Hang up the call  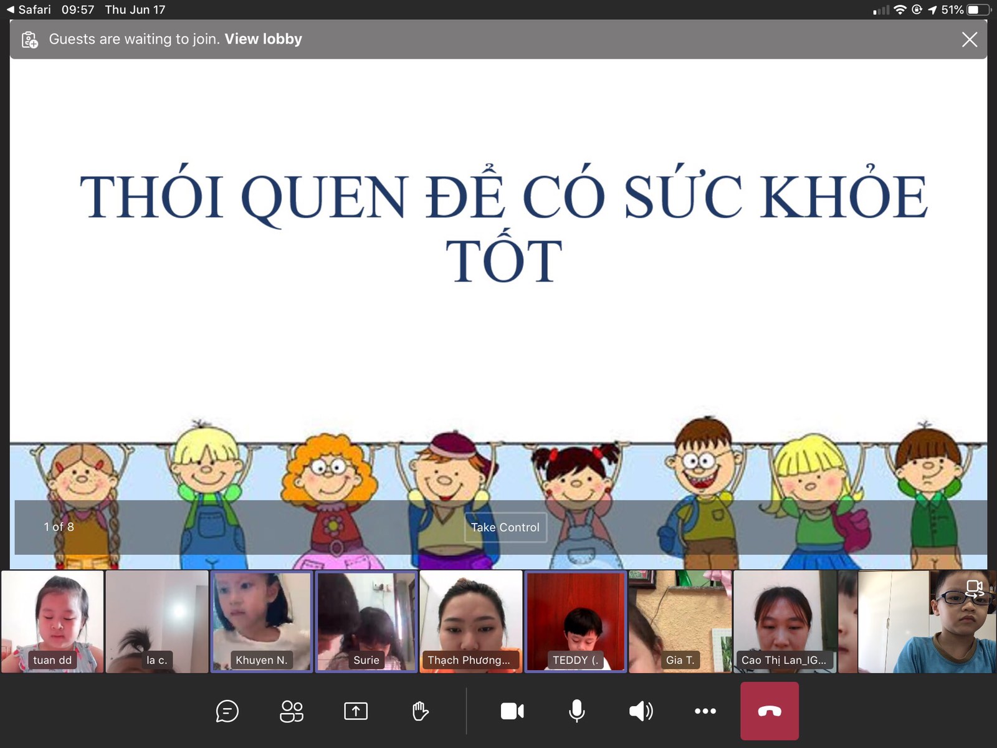click(770, 711)
